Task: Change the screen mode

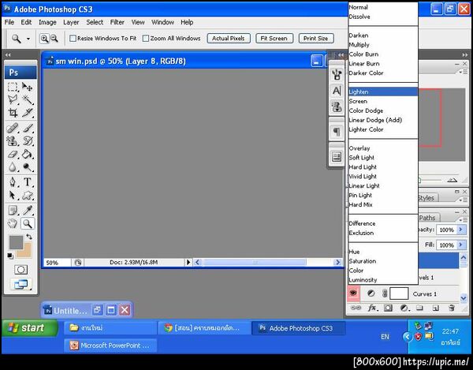Action: [20, 284]
